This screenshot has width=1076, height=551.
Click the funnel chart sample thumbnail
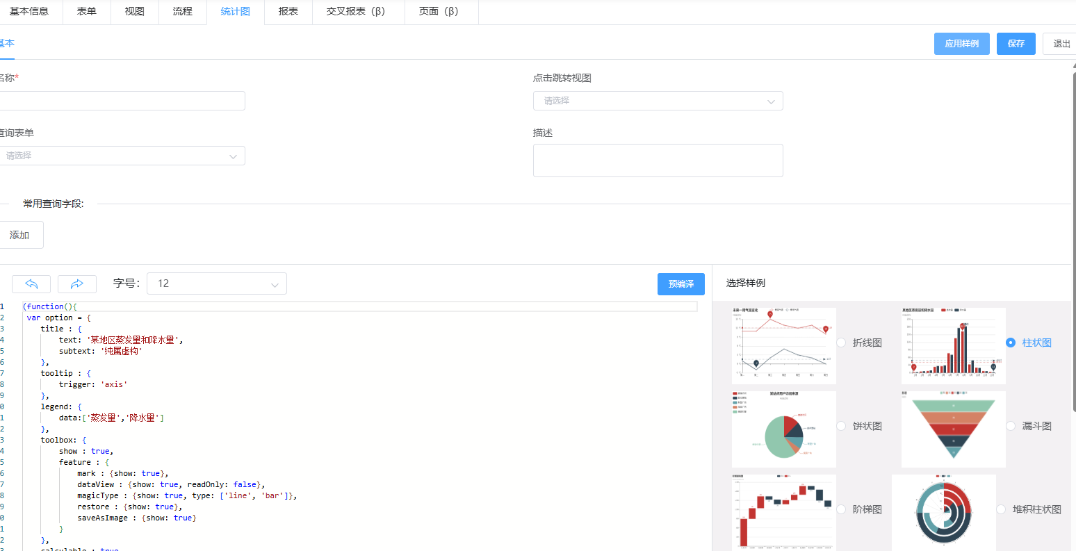[954, 429]
